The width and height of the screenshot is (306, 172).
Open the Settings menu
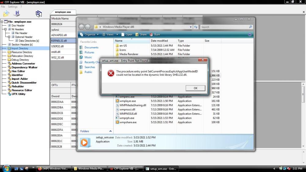[13, 7]
